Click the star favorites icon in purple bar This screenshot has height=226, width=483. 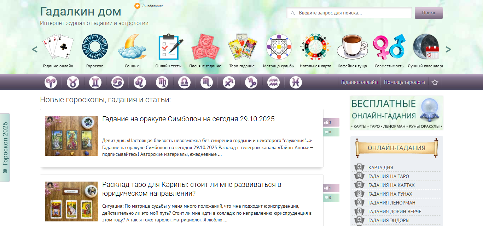[x=435, y=83]
